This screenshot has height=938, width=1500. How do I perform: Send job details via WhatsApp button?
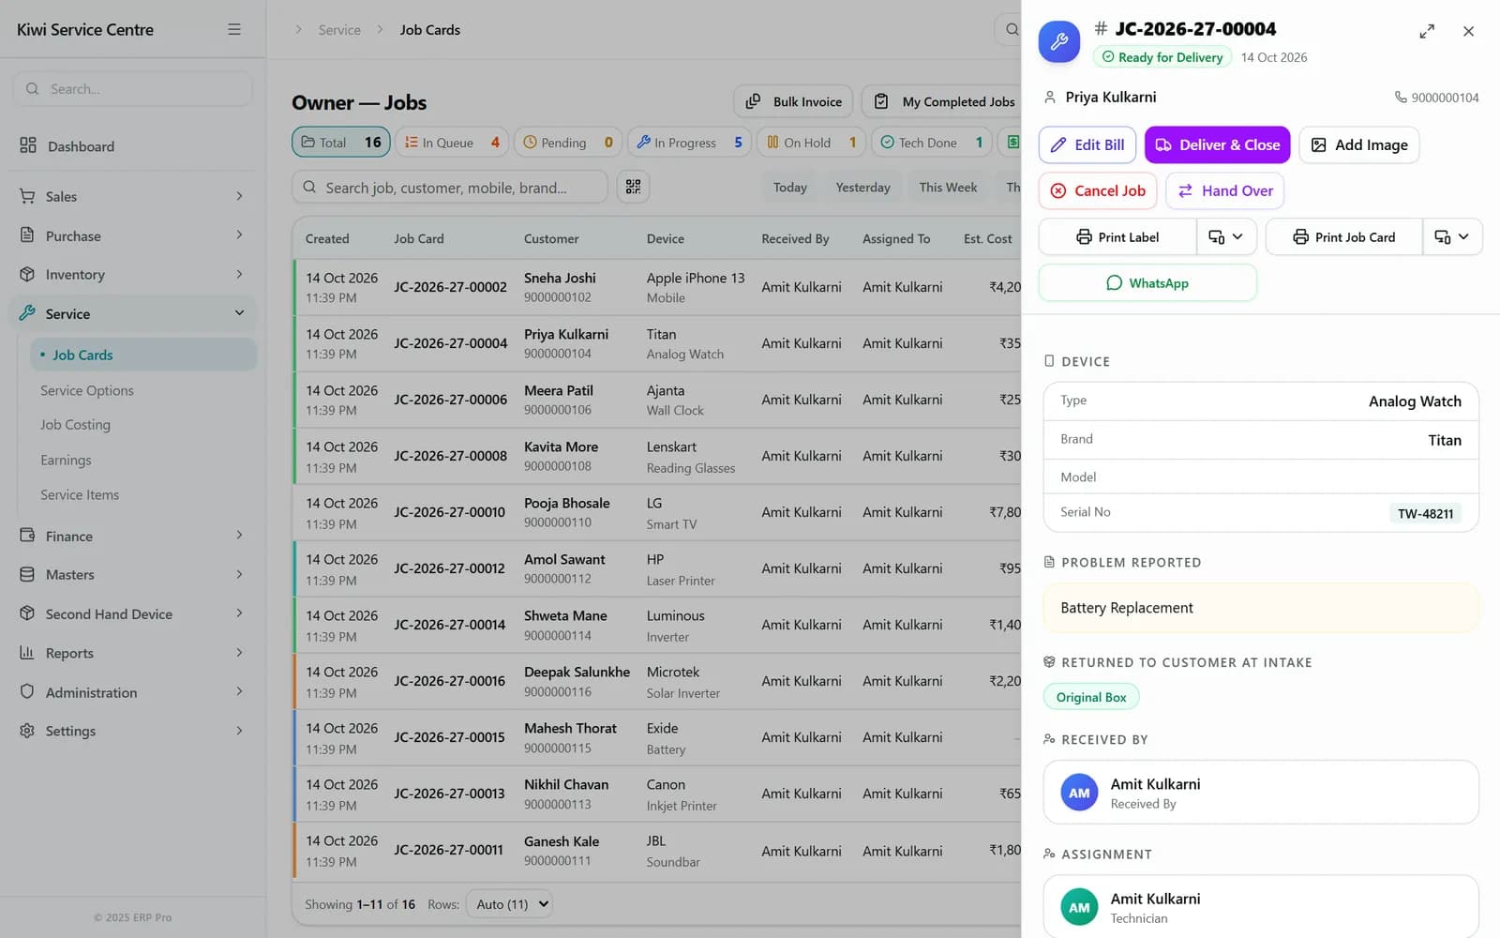click(x=1147, y=283)
